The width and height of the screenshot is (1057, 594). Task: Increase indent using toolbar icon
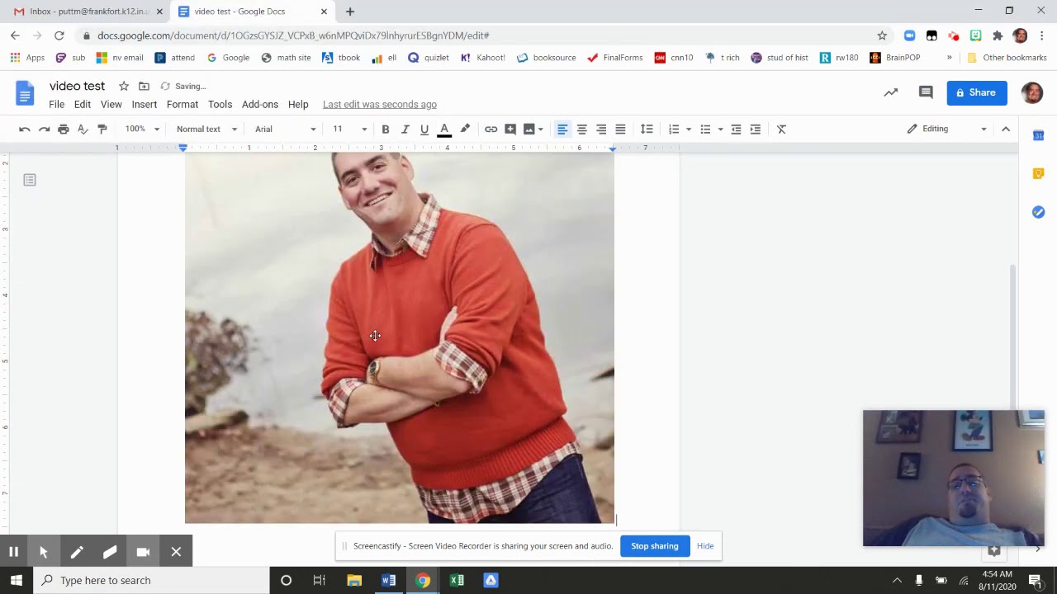click(x=755, y=129)
